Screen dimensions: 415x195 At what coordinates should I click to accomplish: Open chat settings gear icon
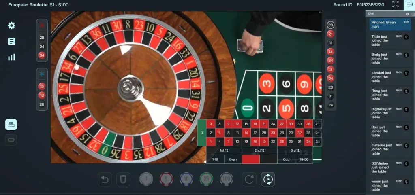pos(408,14)
